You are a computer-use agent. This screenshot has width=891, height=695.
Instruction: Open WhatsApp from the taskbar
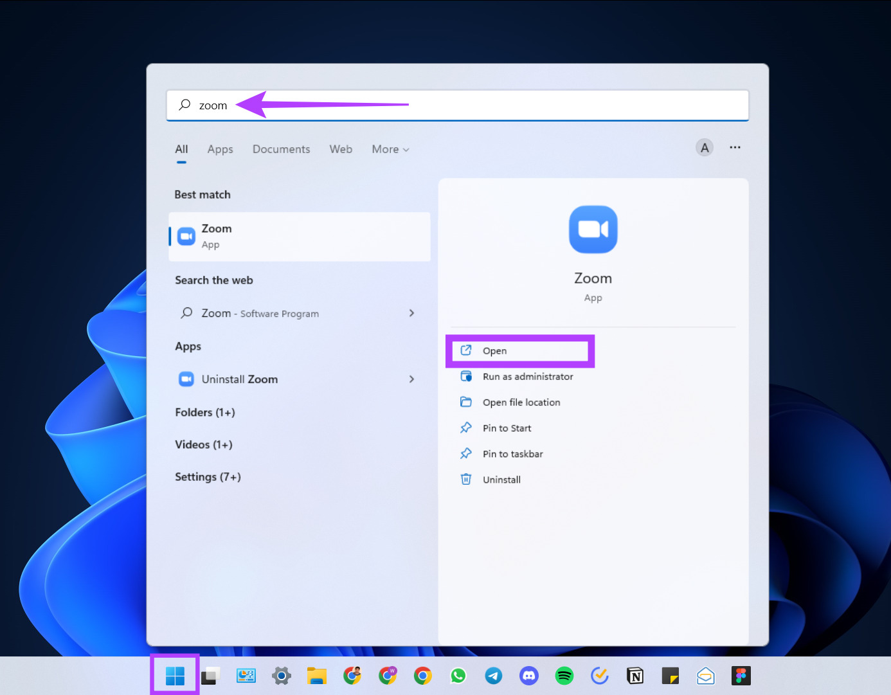[x=458, y=676]
